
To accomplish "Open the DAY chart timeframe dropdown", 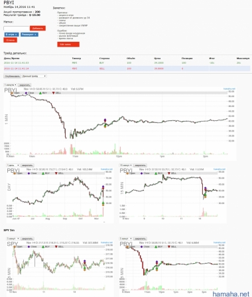I will (13, 165).
